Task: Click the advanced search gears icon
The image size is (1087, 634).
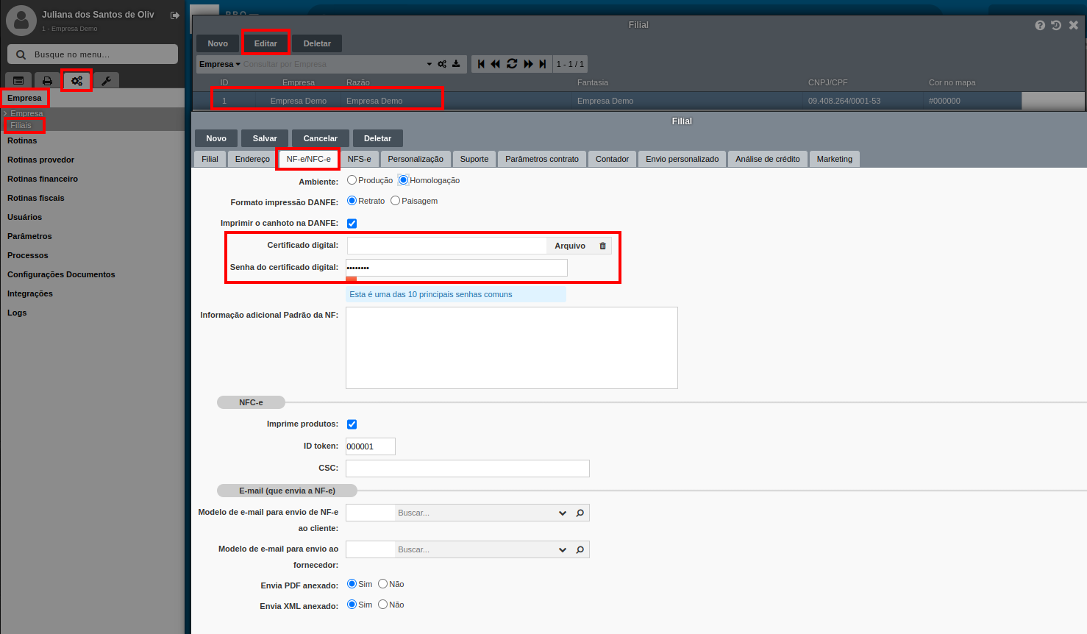Action: (442, 64)
